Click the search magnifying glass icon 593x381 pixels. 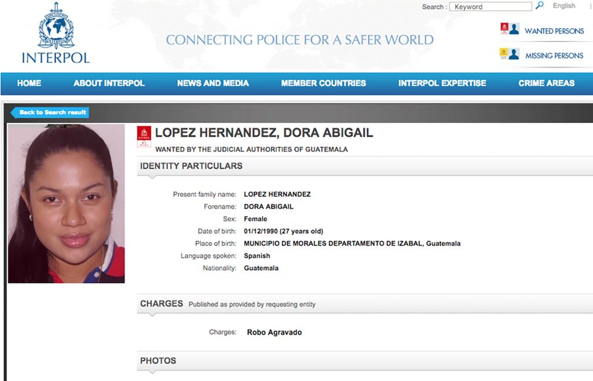point(540,6)
